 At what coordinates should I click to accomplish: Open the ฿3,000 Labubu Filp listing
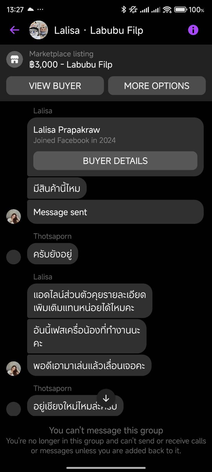pos(71,64)
